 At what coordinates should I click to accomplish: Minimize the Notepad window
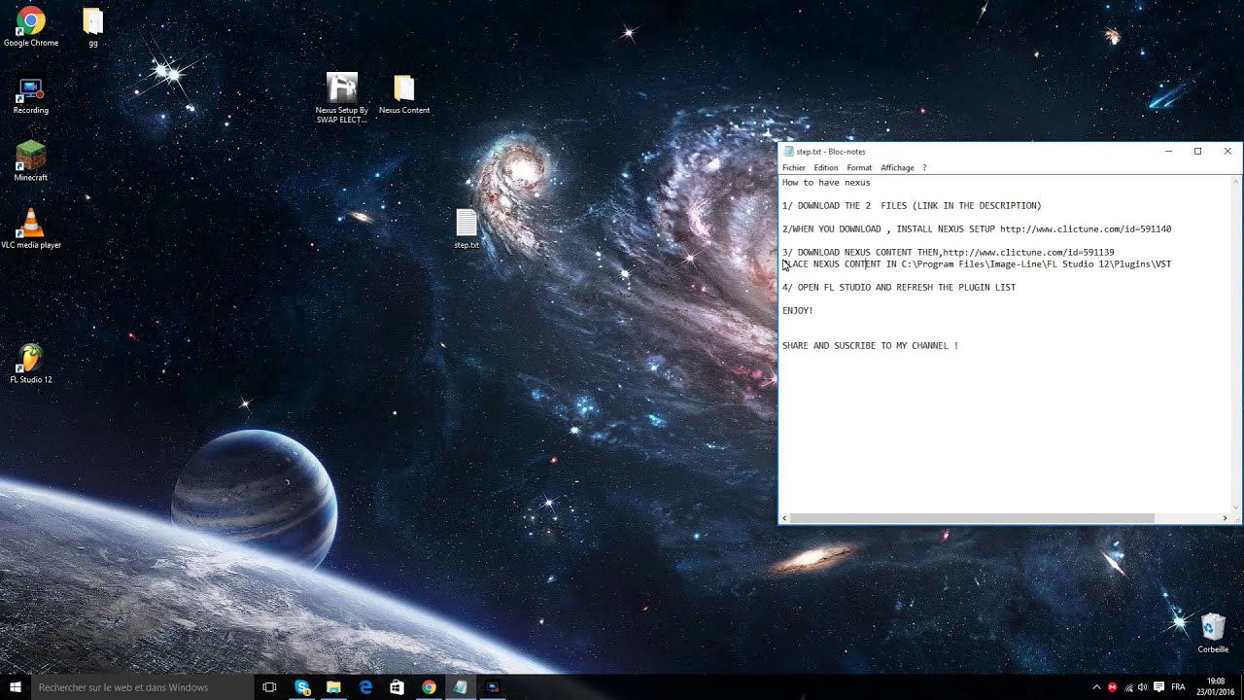[x=1169, y=152]
